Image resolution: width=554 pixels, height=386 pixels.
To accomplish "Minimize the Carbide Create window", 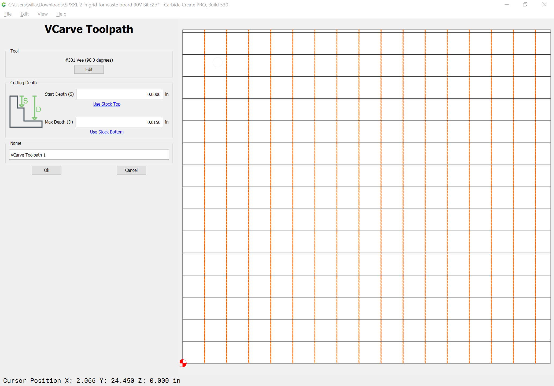I will [507, 5].
